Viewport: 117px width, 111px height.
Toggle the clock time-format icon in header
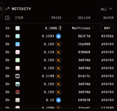pyautogui.click(x=7, y=18)
